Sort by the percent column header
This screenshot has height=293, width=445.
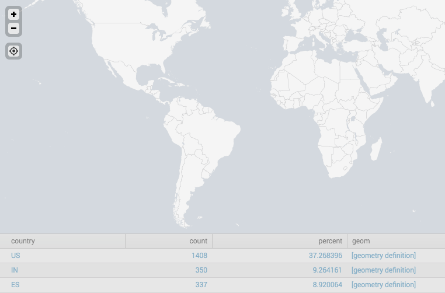(330, 241)
